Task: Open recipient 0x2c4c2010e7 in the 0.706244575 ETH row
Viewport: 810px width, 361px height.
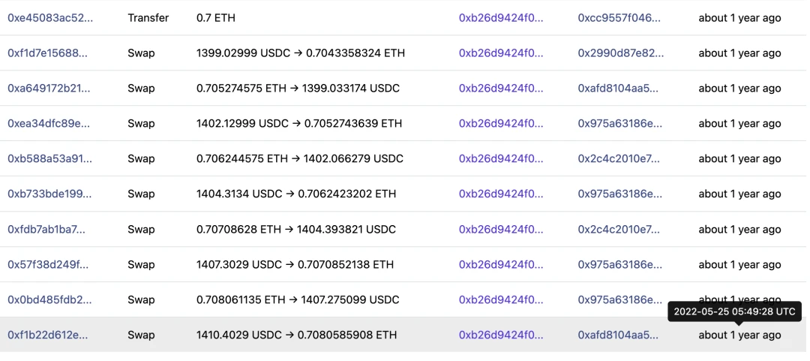Action: click(619, 159)
